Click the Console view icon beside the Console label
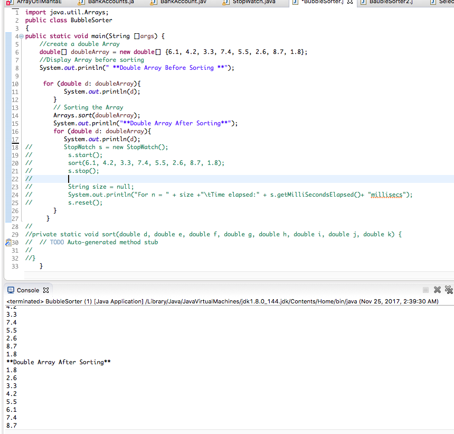Image resolution: width=454 pixels, height=434 pixels. tap(10, 290)
